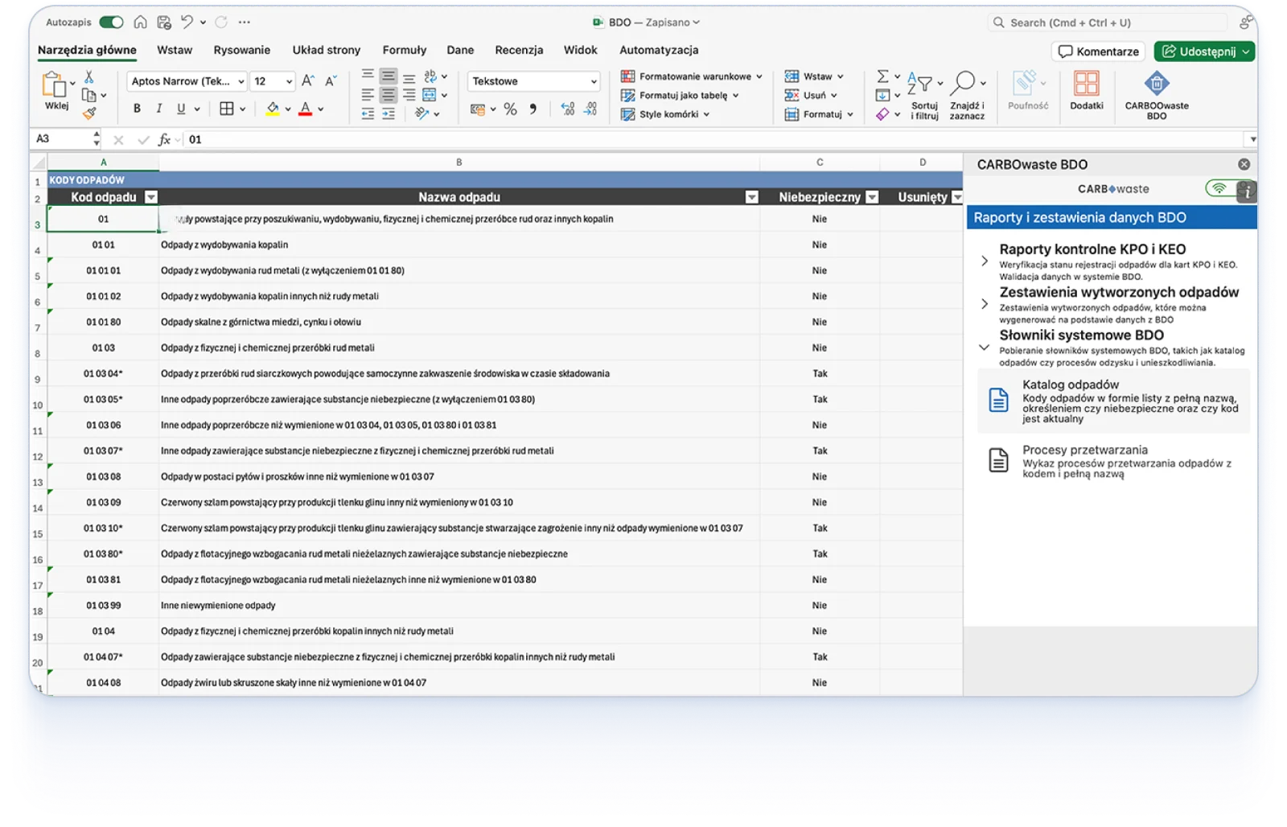This screenshot has width=1287, height=827.
Task: Toggle the CARBOwaste connection switch
Action: [x=1221, y=189]
